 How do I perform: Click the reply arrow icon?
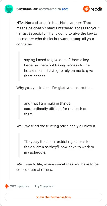pyautogui.click(x=37, y=186)
